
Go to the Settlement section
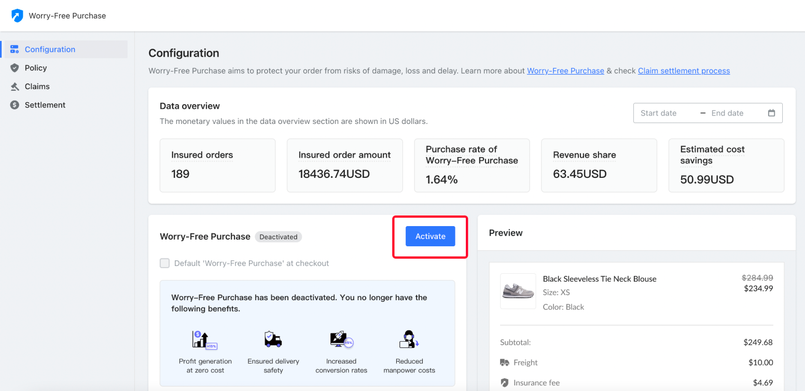(45, 105)
